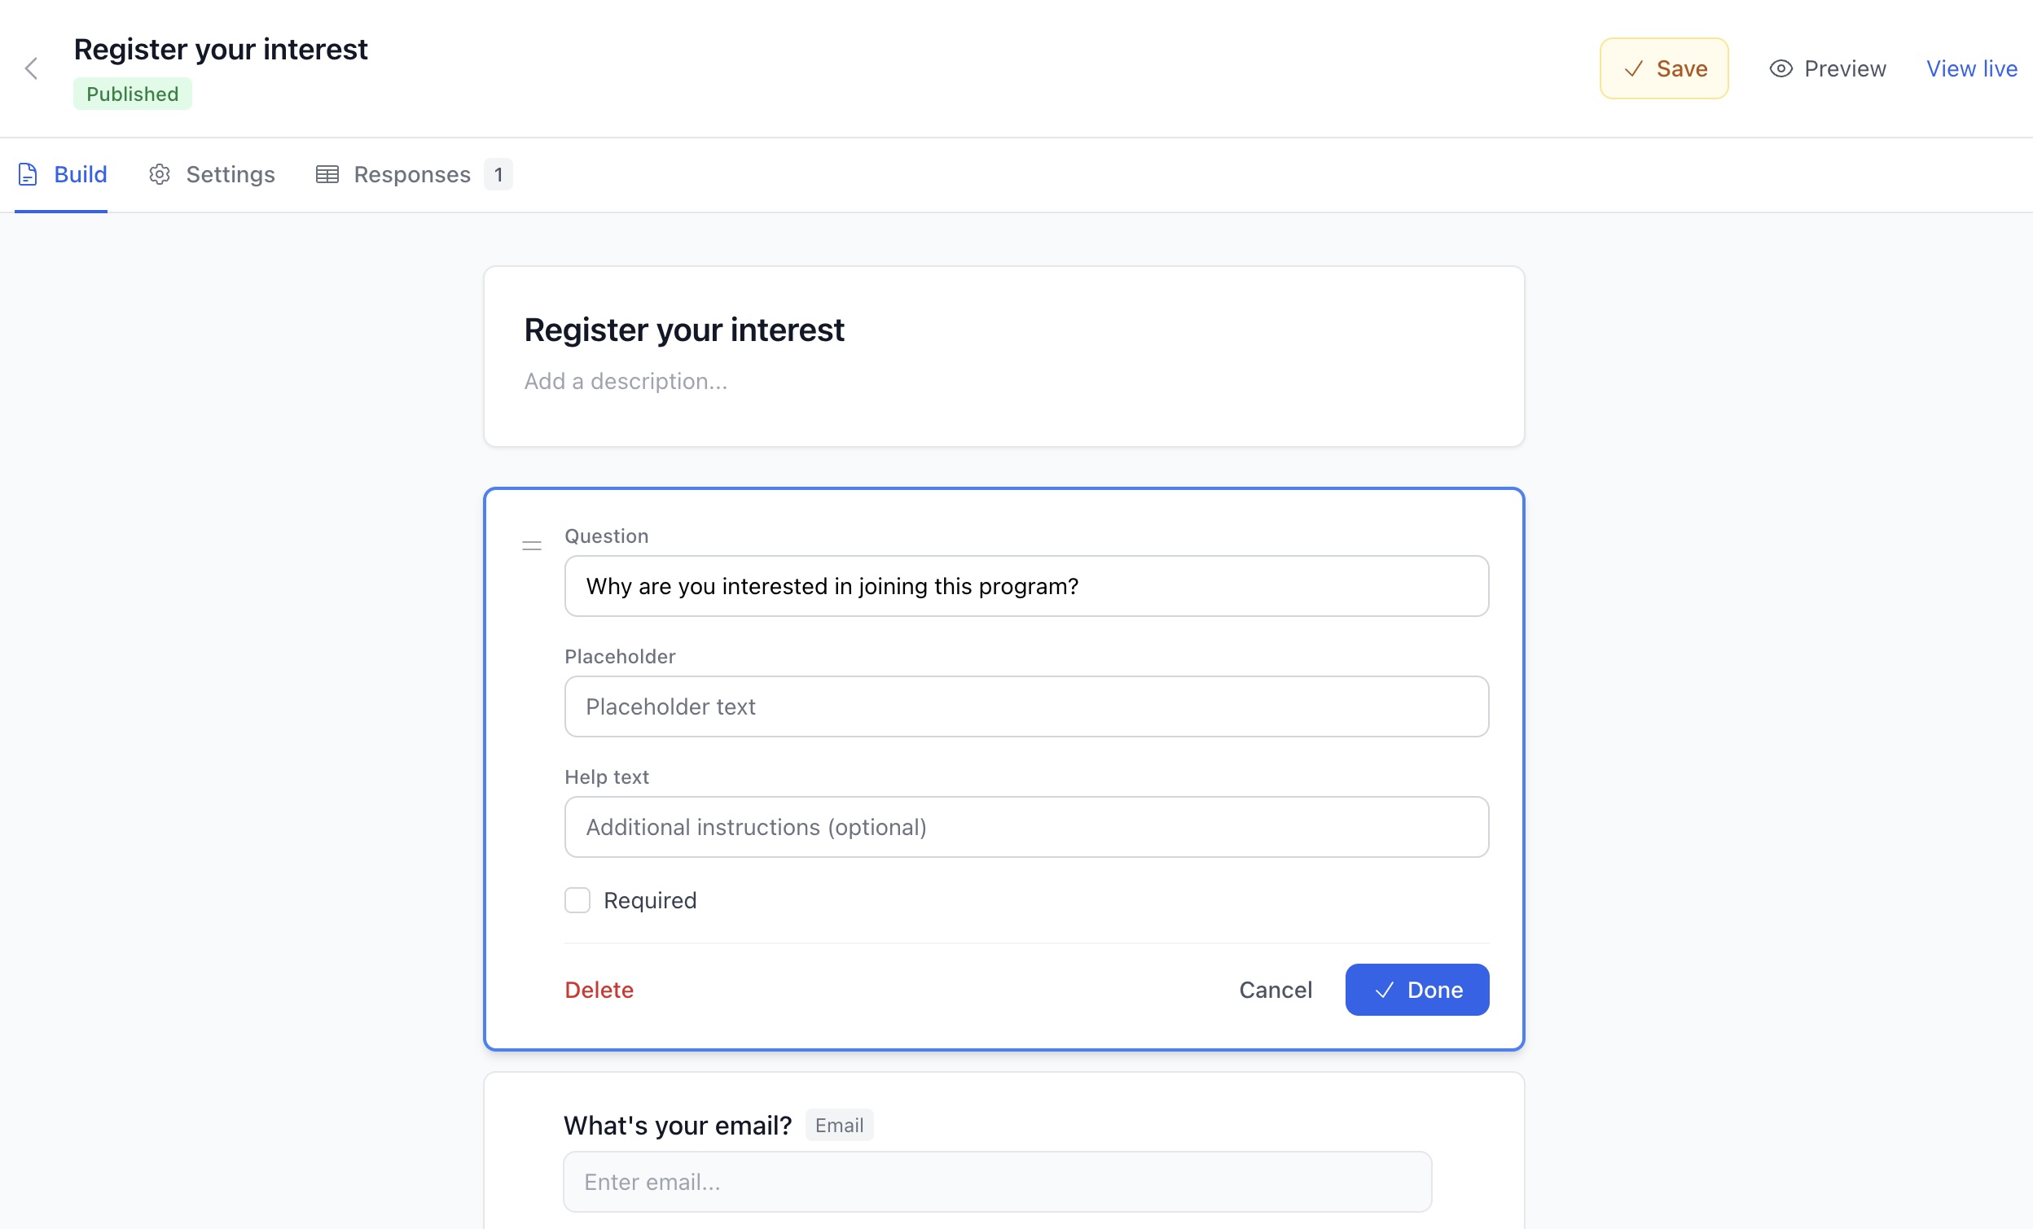Click the drag handle beside the Question editor

(x=531, y=544)
